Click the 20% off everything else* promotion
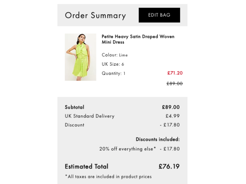The image size is (246, 184). 127,149
